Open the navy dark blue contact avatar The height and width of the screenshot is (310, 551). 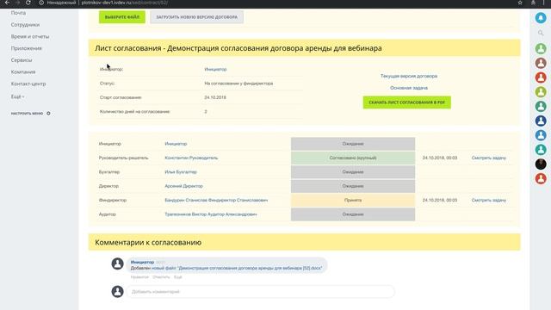click(541, 121)
